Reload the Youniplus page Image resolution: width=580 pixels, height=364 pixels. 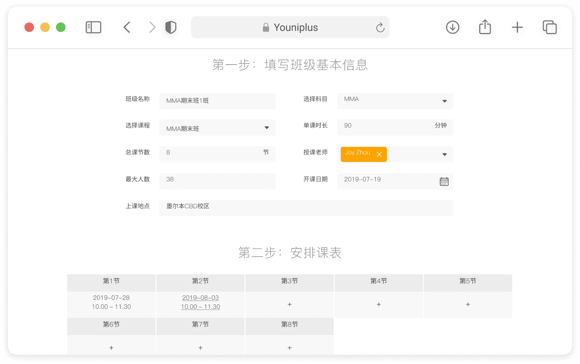pos(380,27)
